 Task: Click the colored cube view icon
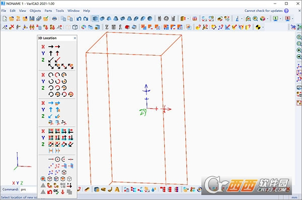[263, 19]
